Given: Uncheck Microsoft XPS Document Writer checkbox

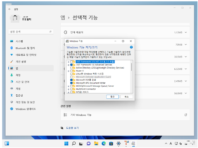Looking at the screenshot, I should point(71,83).
